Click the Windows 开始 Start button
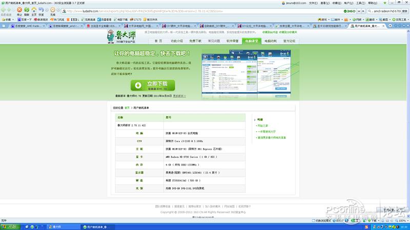The height and width of the screenshot is (230, 410). pyautogui.click(x=10, y=227)
